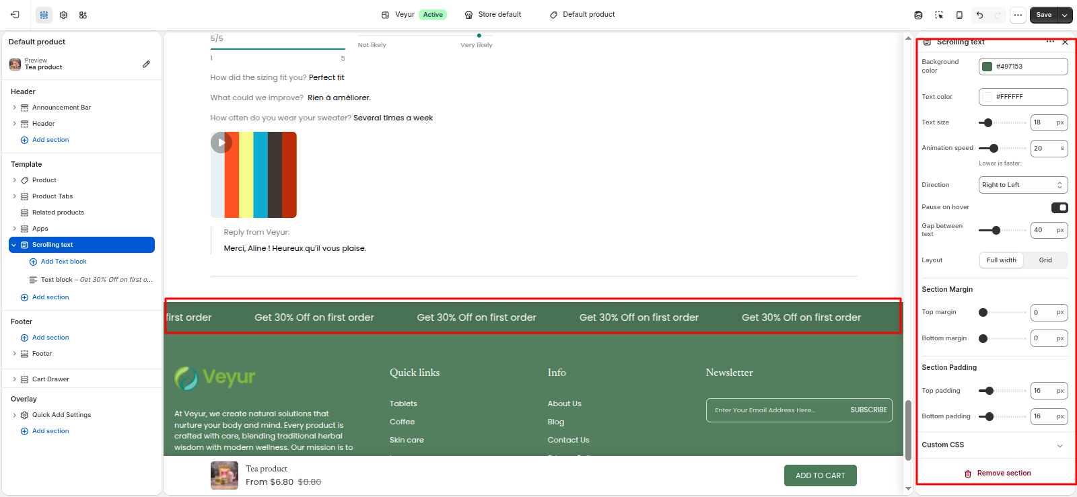Click the Default product template selector
The width and height of the screenshot is (1077, 497).
point(582,15)
